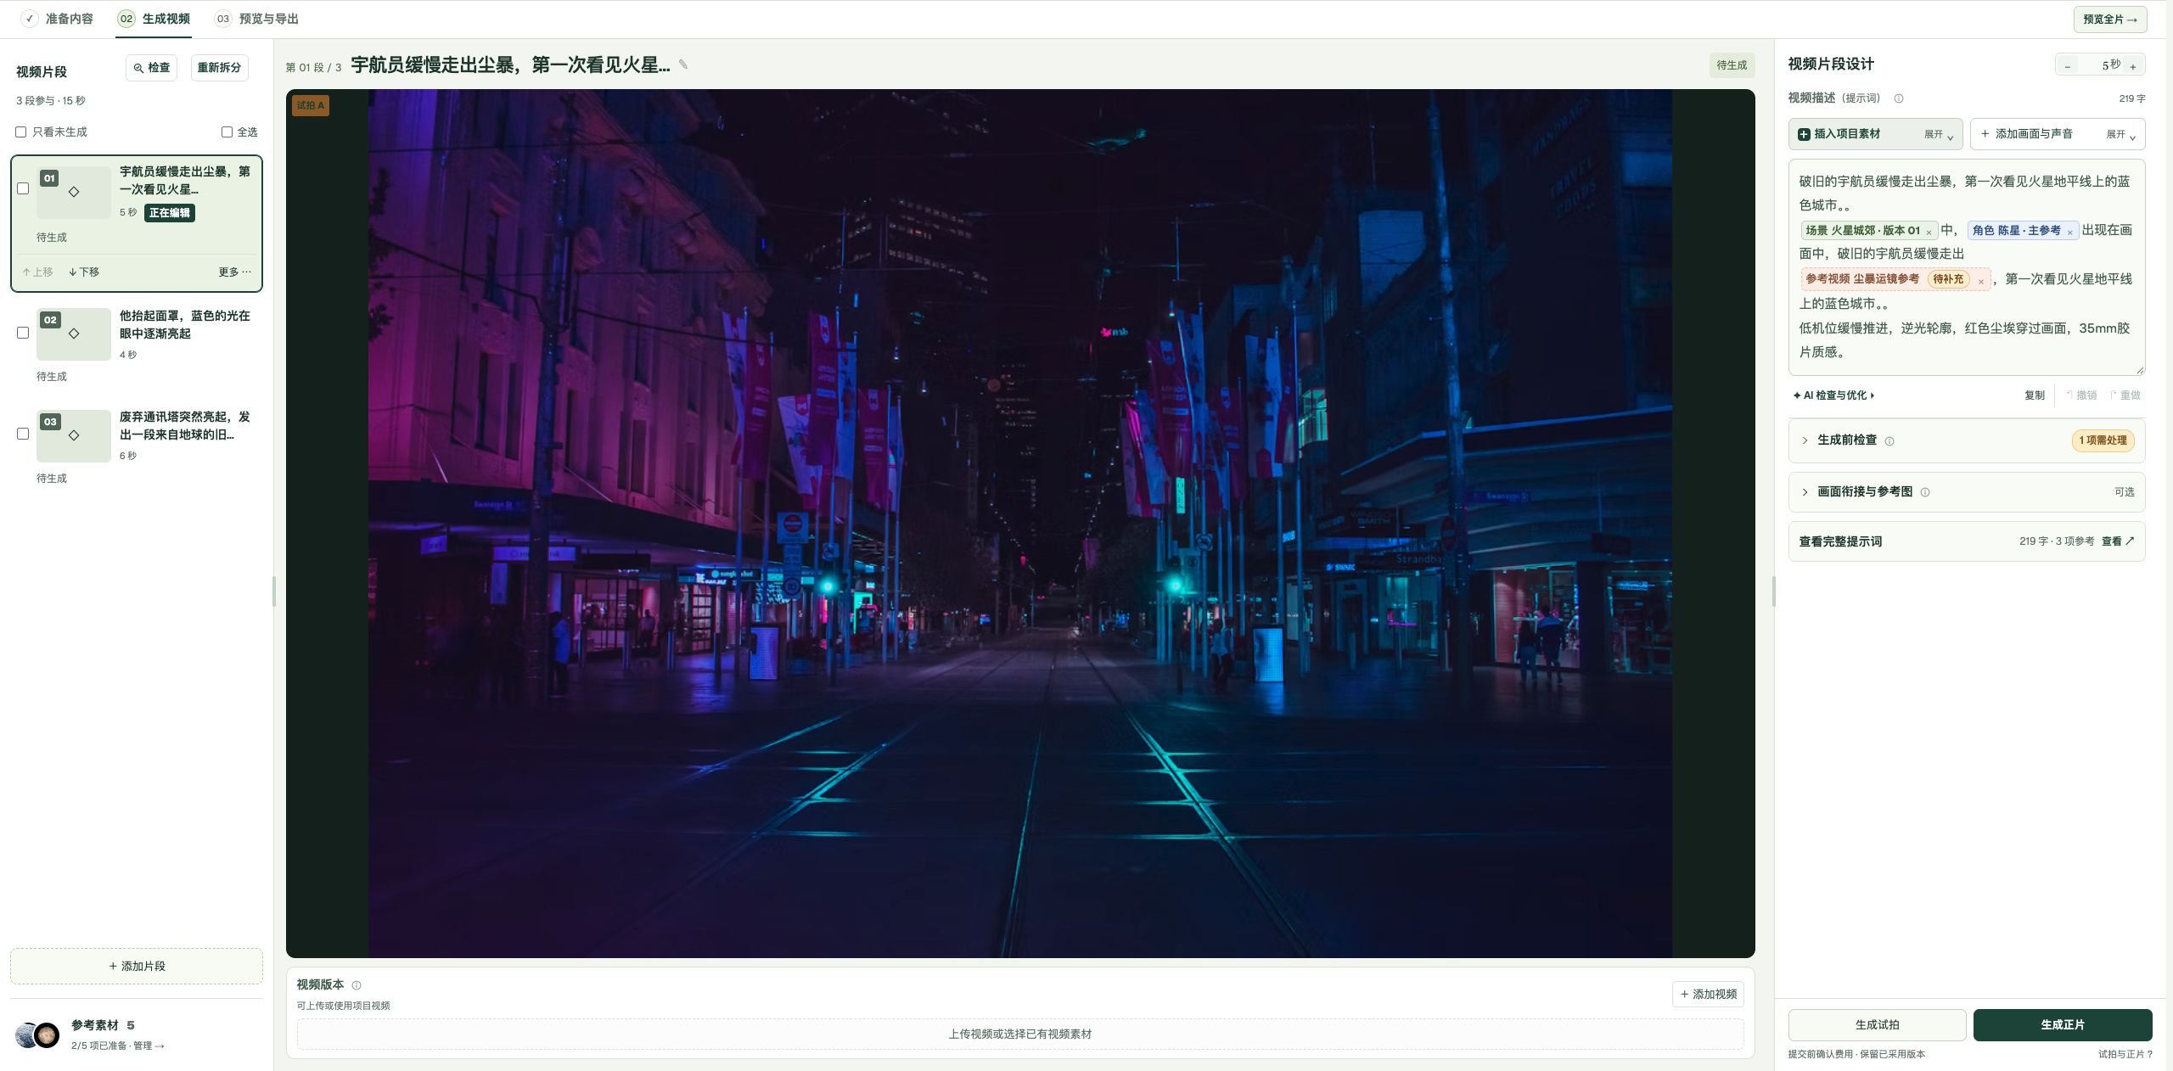Click the 预览全片 button

2110,19
